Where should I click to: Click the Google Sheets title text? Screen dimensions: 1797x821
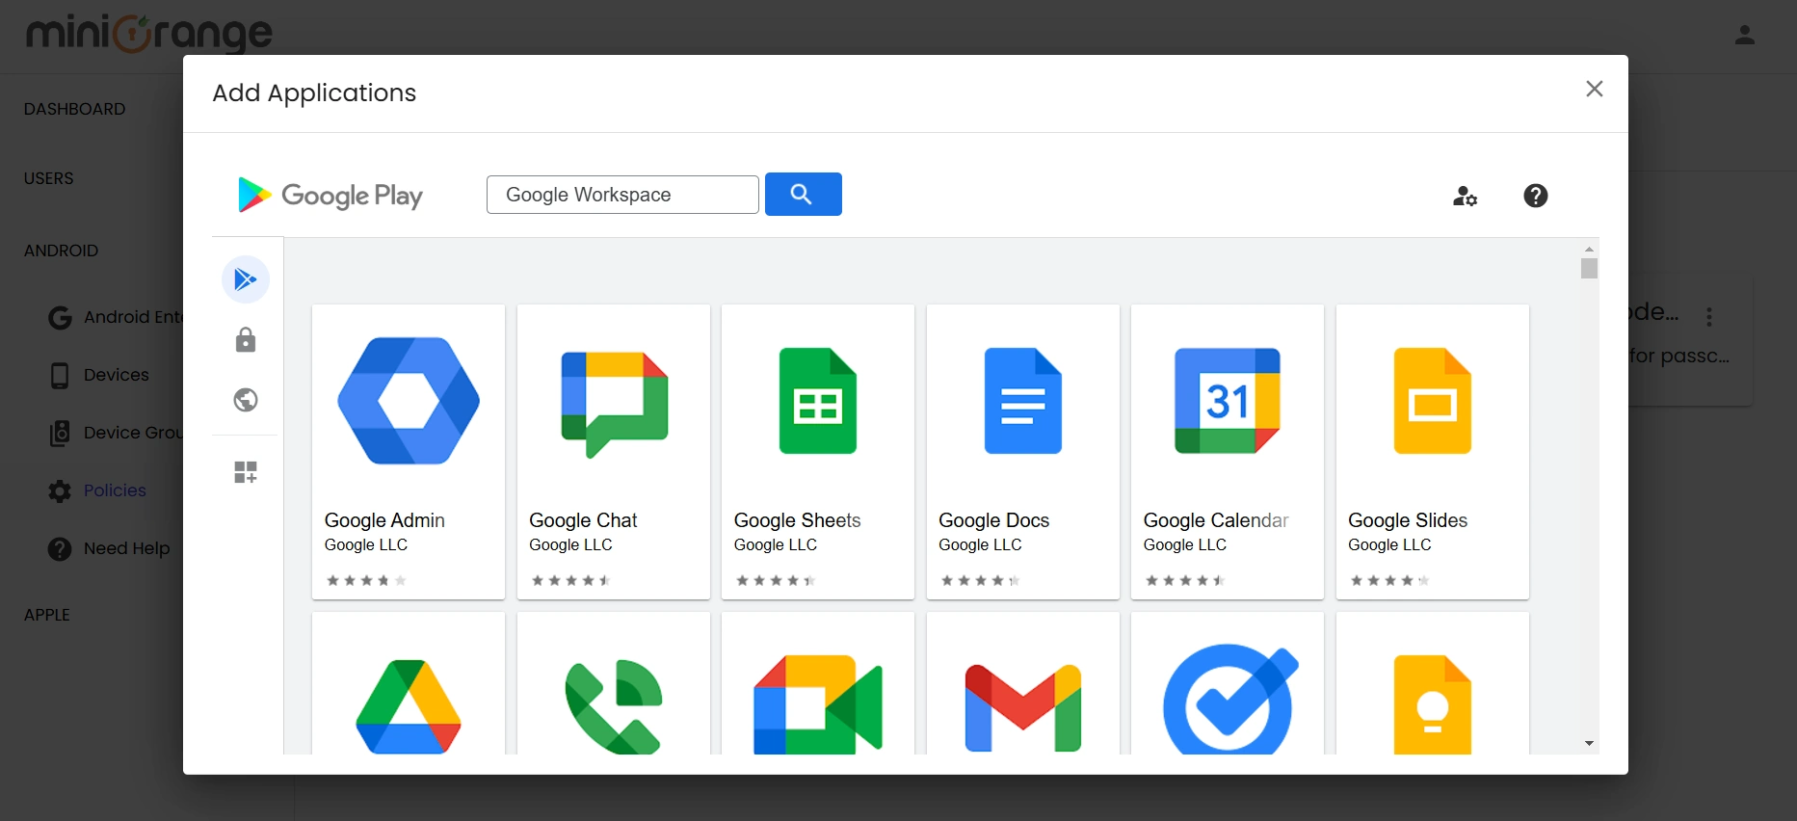(797, 520)
